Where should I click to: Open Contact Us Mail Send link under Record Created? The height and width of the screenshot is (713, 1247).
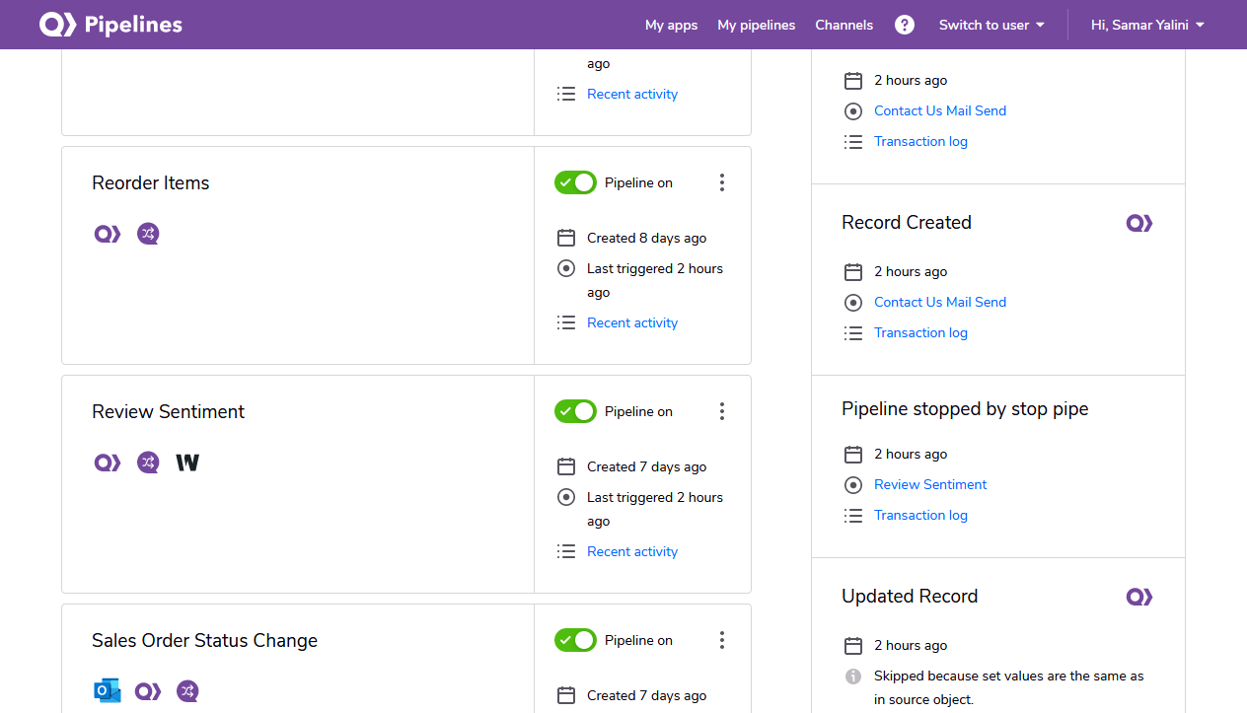[940, 302]
